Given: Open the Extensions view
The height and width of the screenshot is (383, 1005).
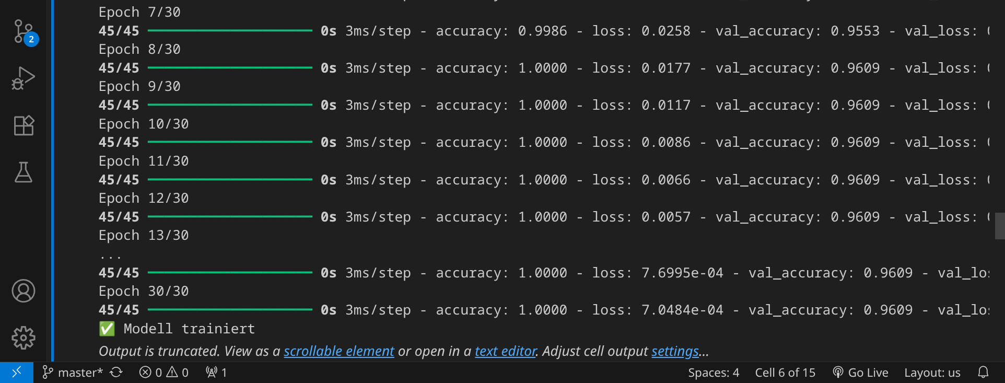Looking at the screenshot, I should [24, 125].
